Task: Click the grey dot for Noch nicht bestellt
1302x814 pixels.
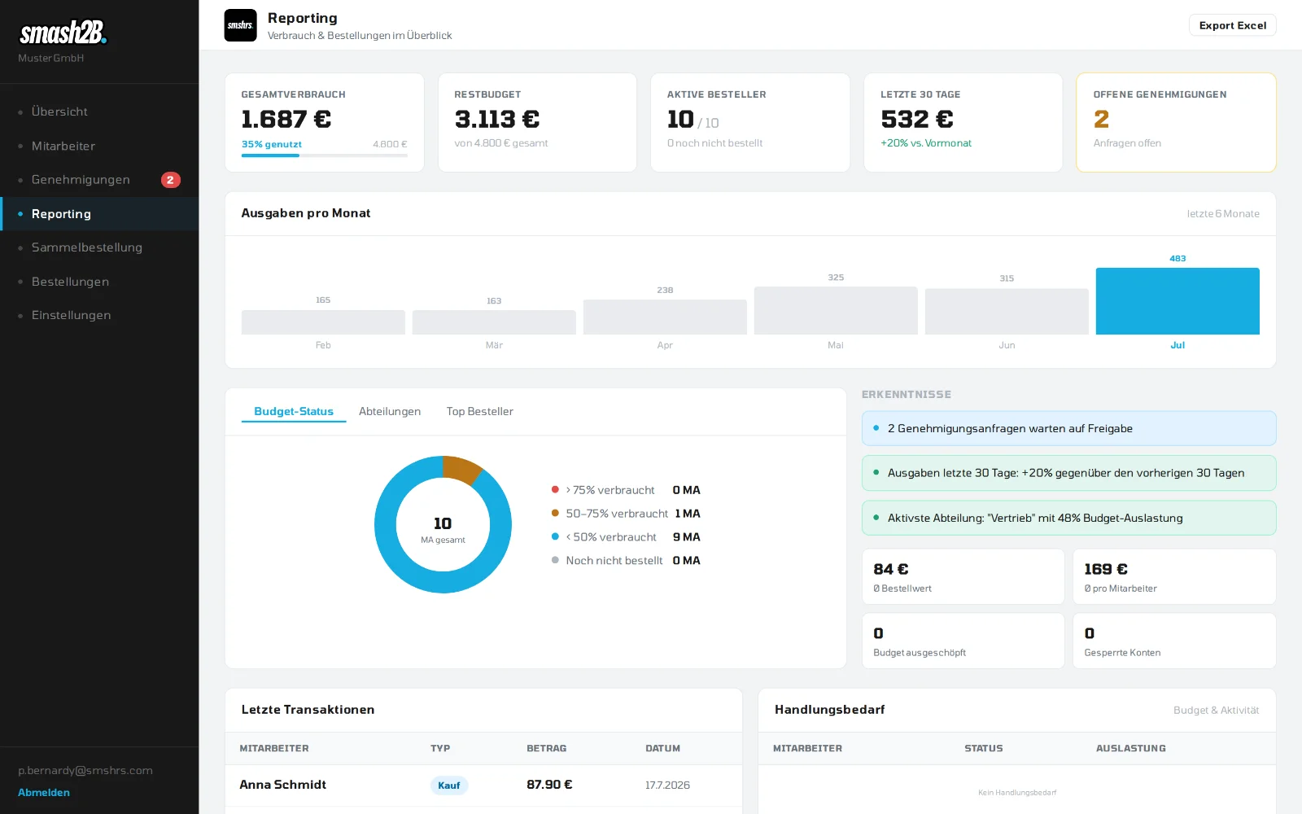Action: (555, 561)
